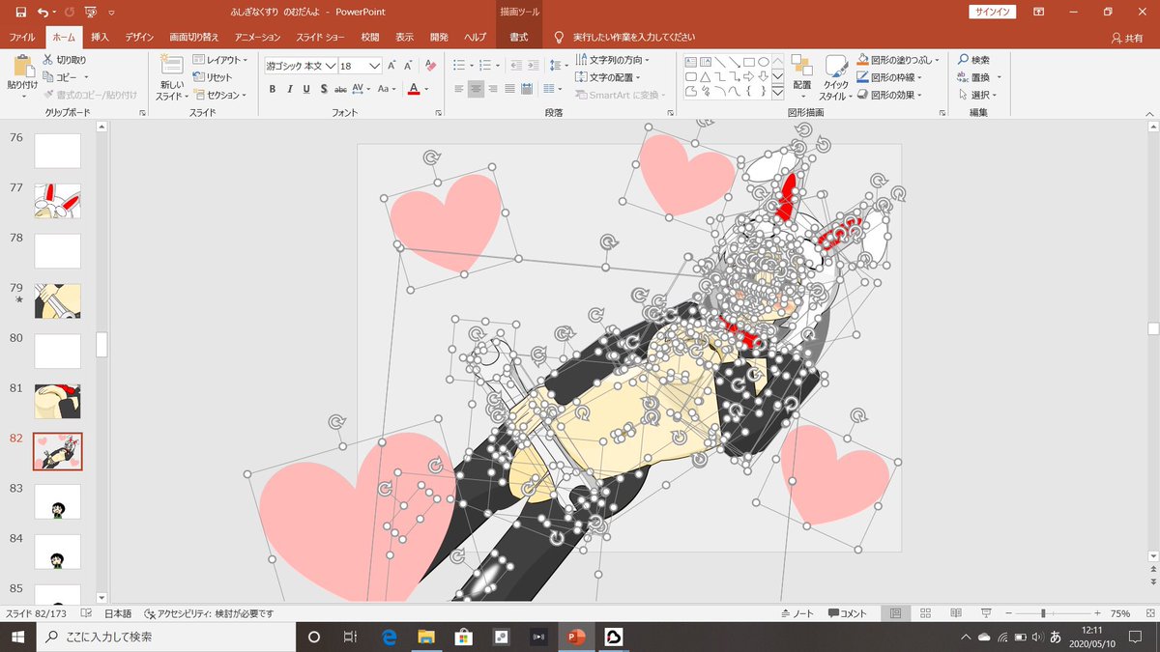Click the New Slide (新しいスライド) icon
This screenshot has width=1160, height=652.
[171, 66]
